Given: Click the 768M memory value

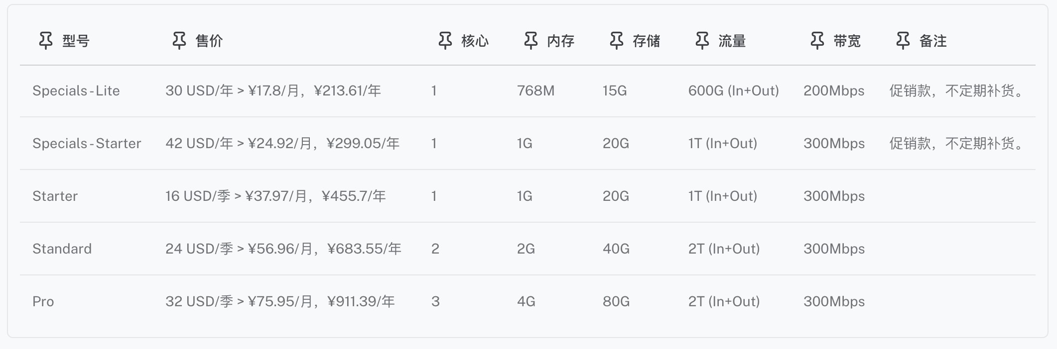Looking at the screenshot, I should [535, 91].
